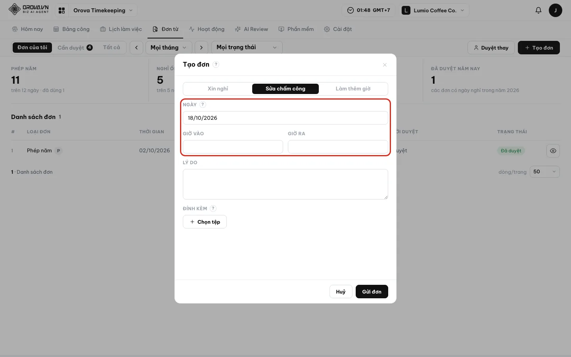
Task: Switch to the Tất cả view
Action: pos(111,48)
